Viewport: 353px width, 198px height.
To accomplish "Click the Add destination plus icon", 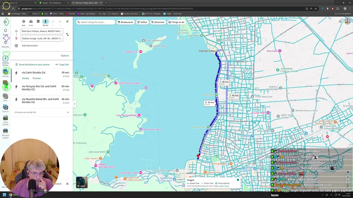I will [x=16, y=46].
